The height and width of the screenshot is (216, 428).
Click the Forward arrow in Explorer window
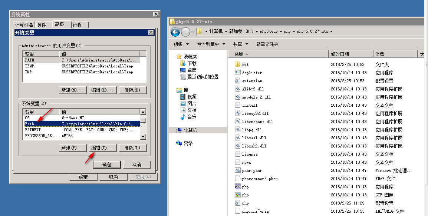[x=185, y=32]
